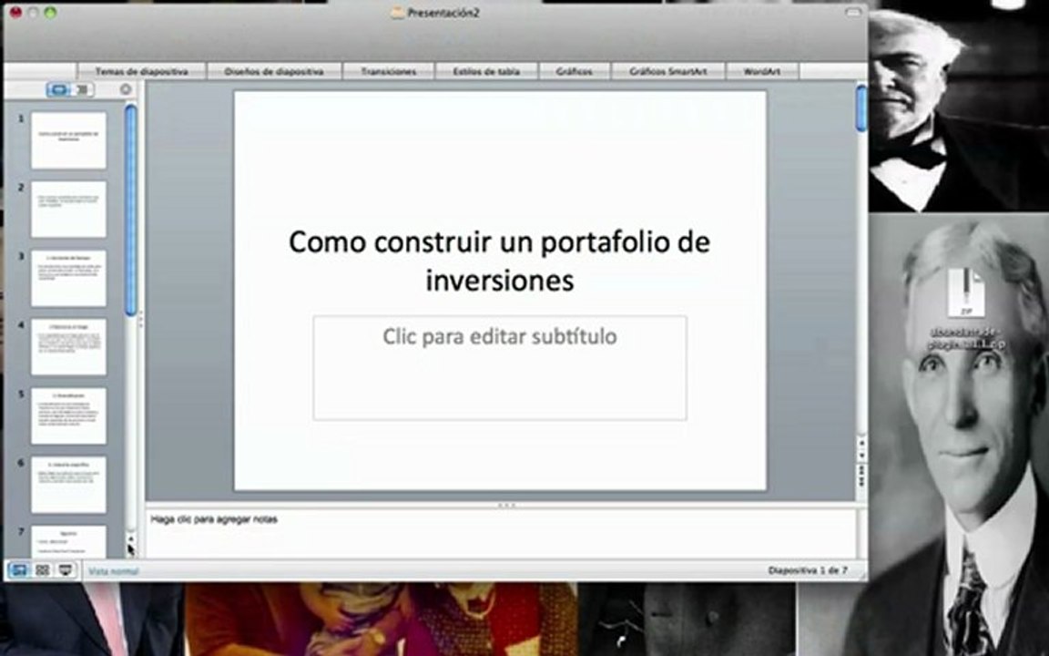Open the Slide Sorter view icon

click(42, 570)
